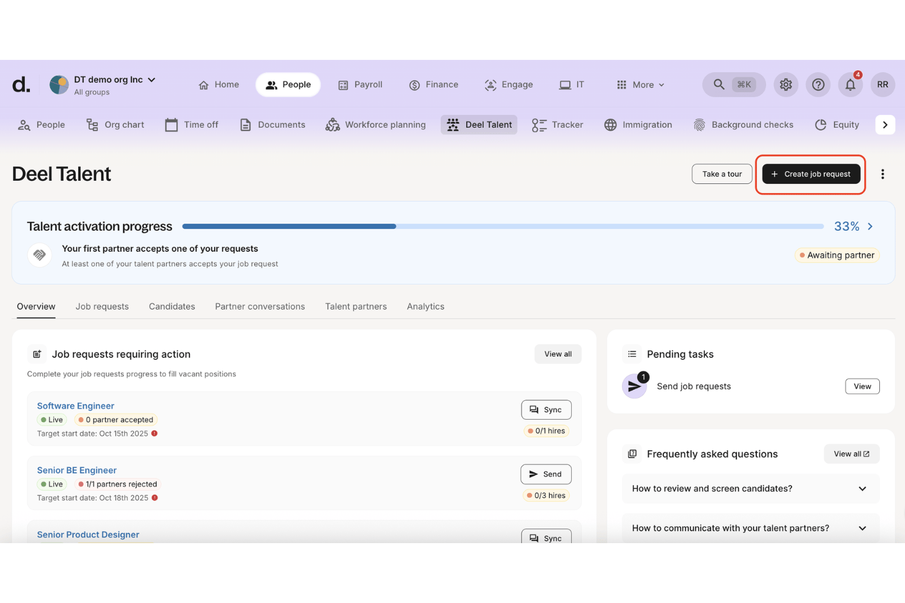Image resolution: width=905 pixels, height=603 pixels.
Task: Click the Deel logo icon
Action: point(21,84)
